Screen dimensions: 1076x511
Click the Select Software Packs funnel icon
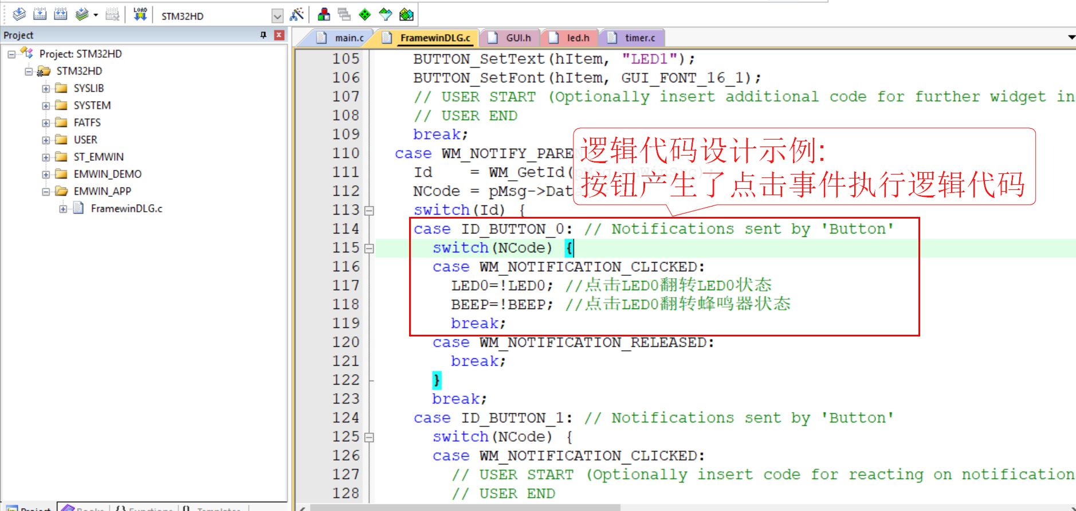[x=386, y=14]
